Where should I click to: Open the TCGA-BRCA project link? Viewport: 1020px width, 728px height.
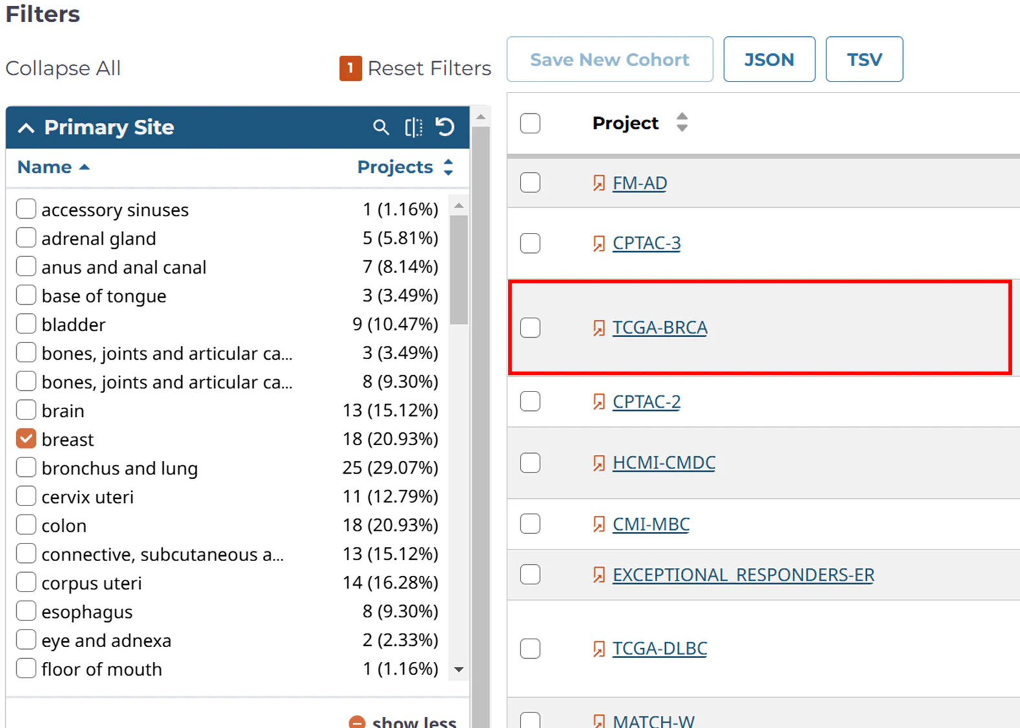pyautogui.click(x=660, y=328)
